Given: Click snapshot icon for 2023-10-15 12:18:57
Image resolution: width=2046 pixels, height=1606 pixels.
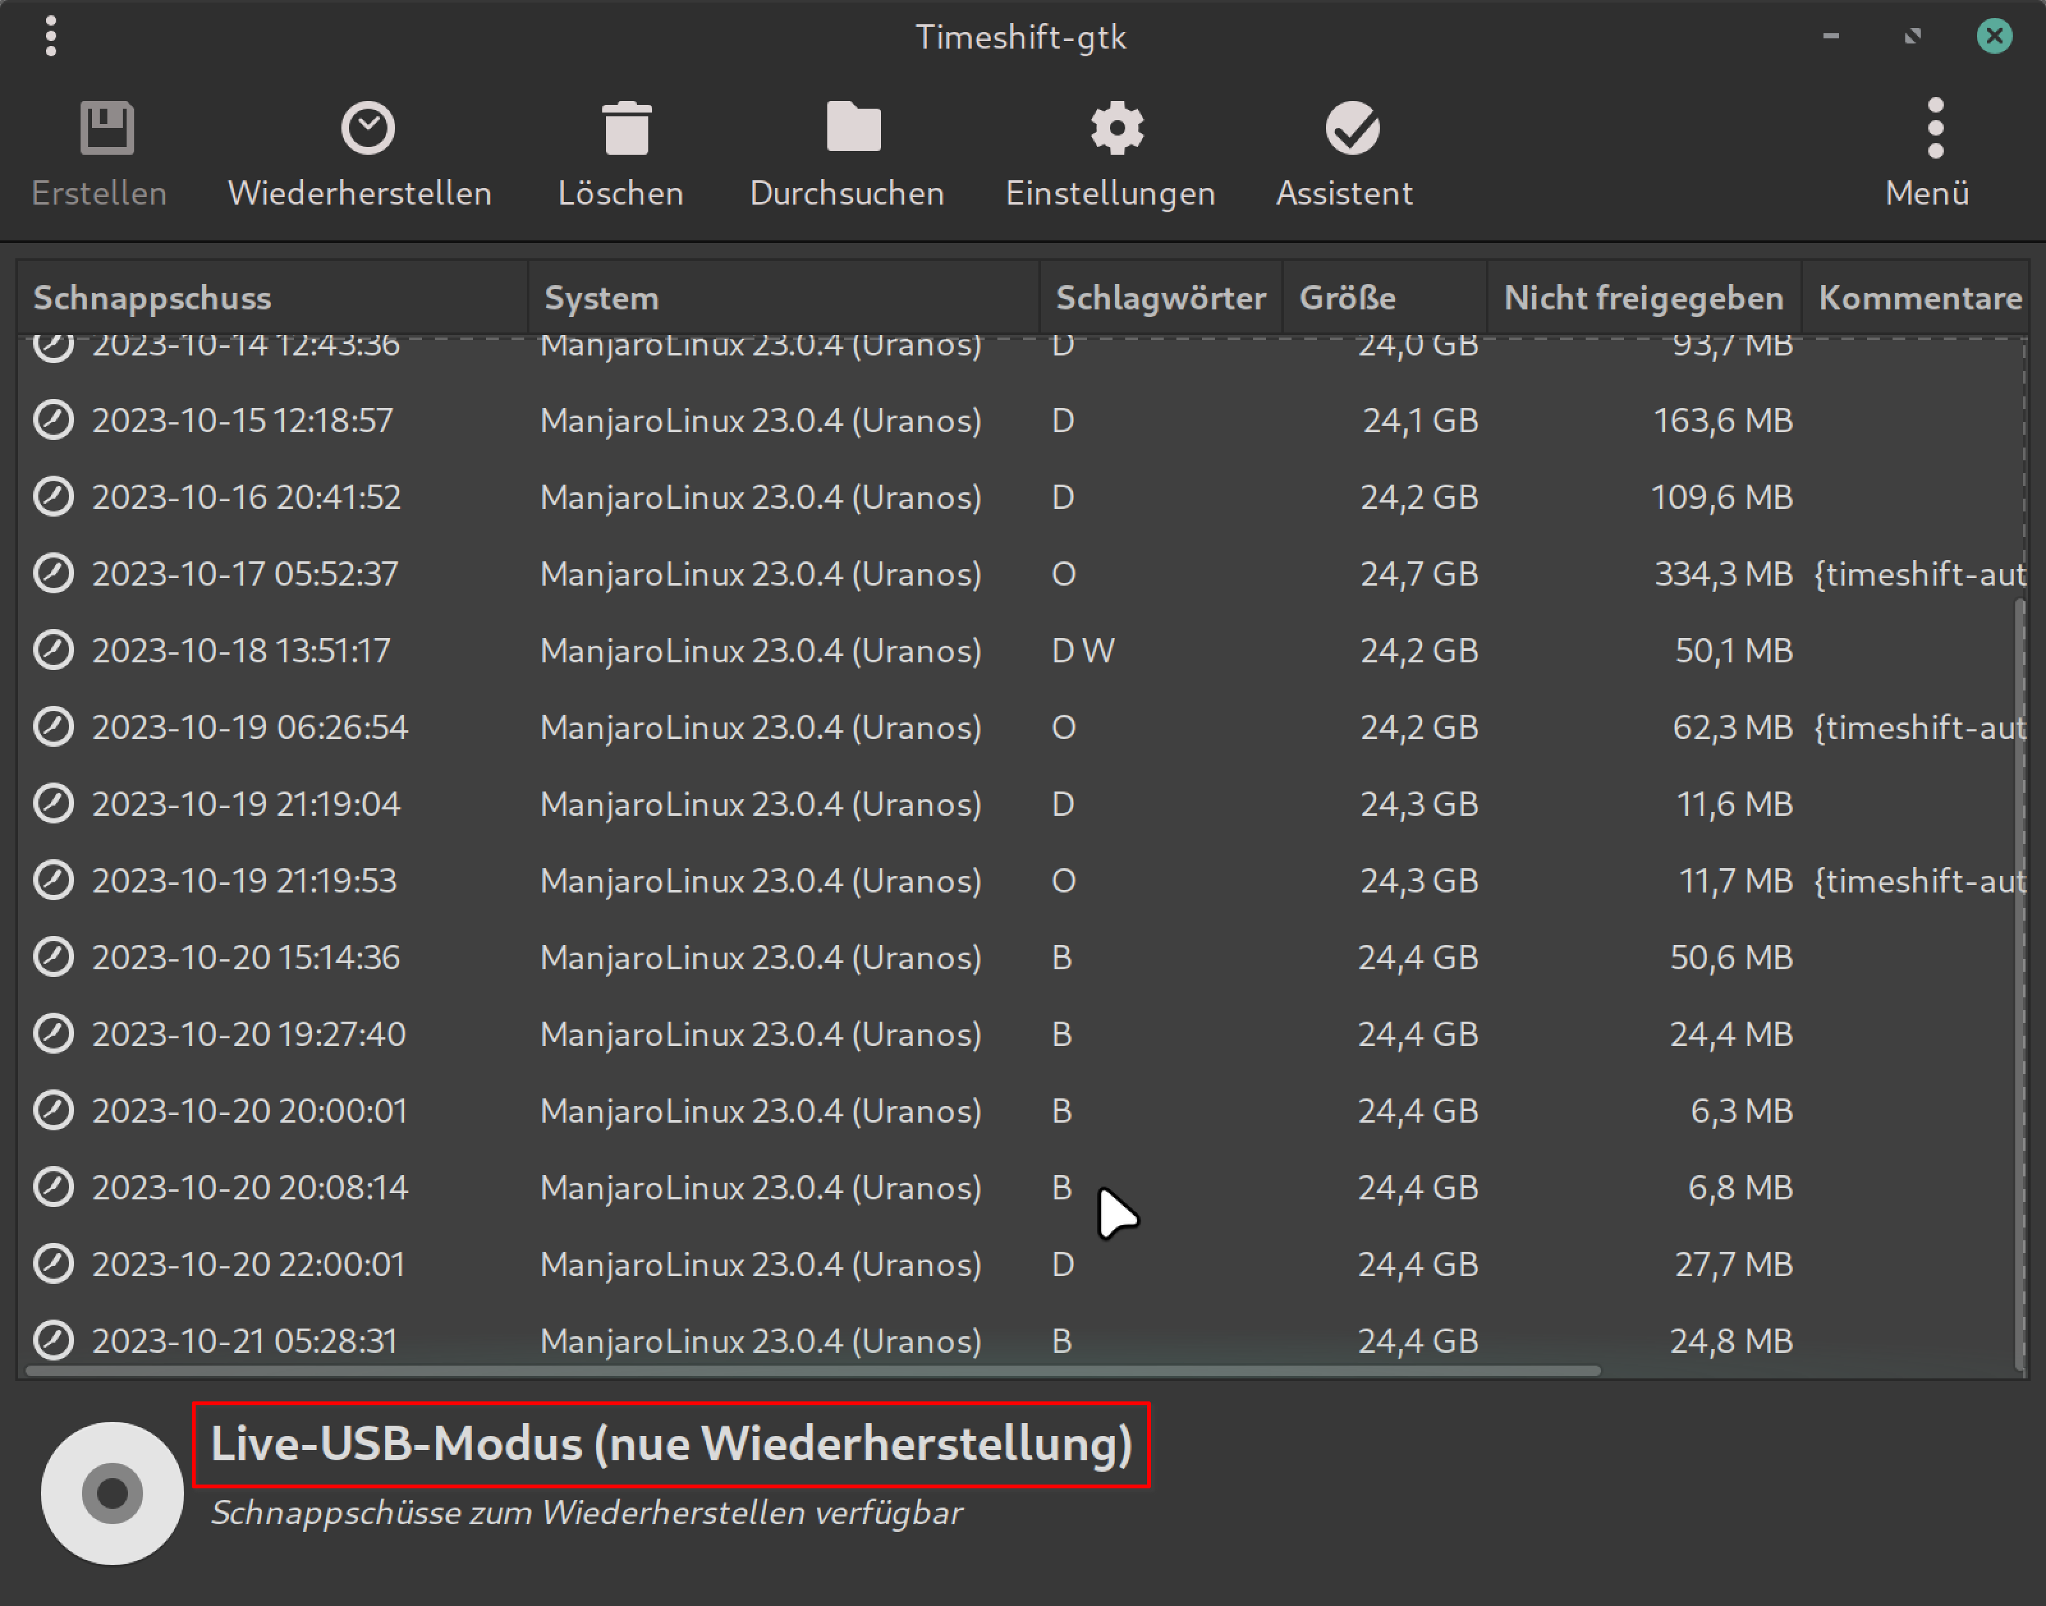Looking at the screenshot, I should 54,420.
